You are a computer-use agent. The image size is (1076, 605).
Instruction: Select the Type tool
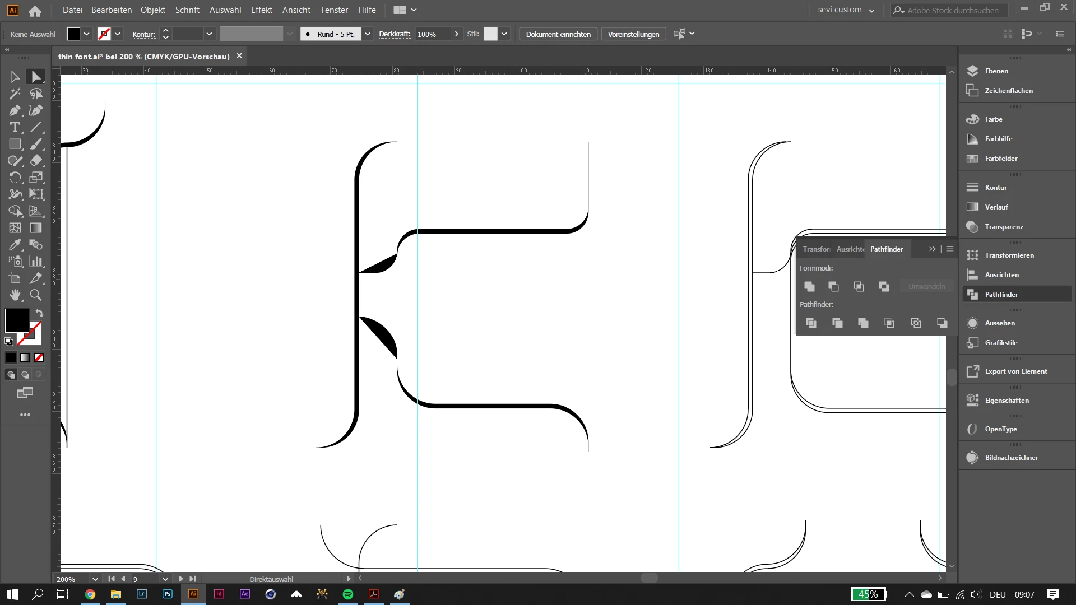tap(15, 127)
